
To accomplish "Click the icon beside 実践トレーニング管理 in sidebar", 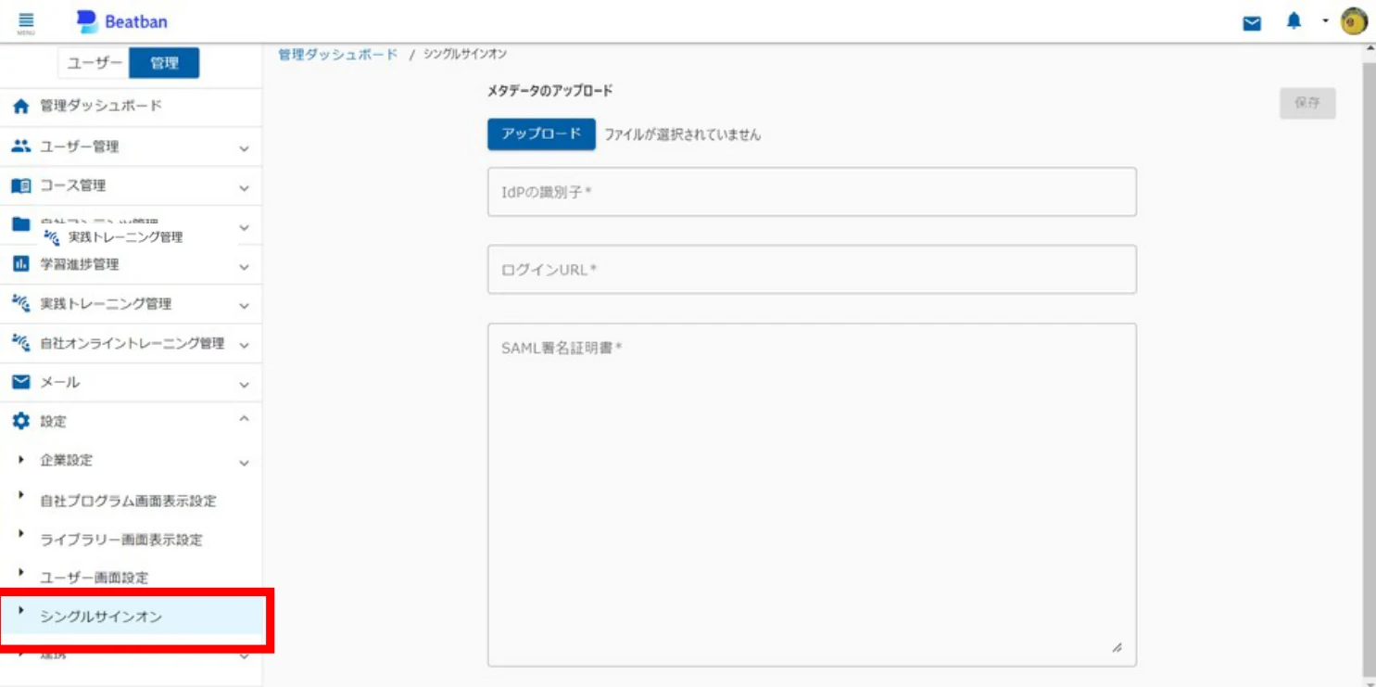I will pos(20,303).
